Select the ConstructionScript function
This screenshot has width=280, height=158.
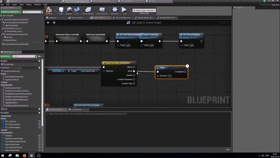click(x=12, y=71)
